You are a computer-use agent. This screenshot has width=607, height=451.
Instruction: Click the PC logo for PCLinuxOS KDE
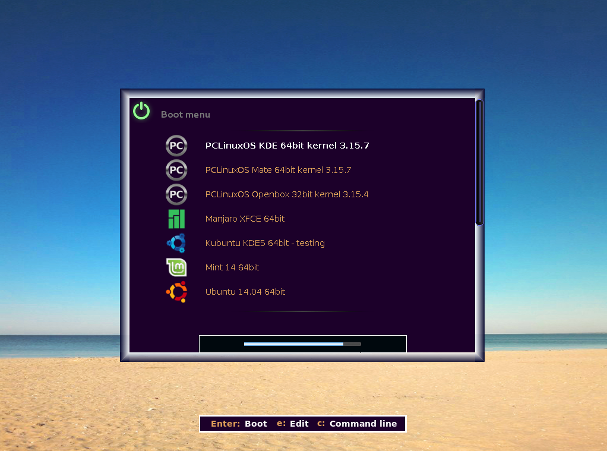point(176,146)
